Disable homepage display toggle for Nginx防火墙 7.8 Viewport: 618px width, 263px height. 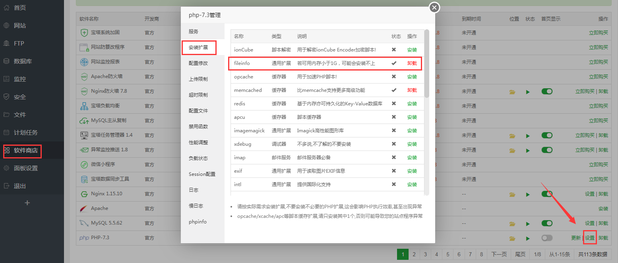547,91
